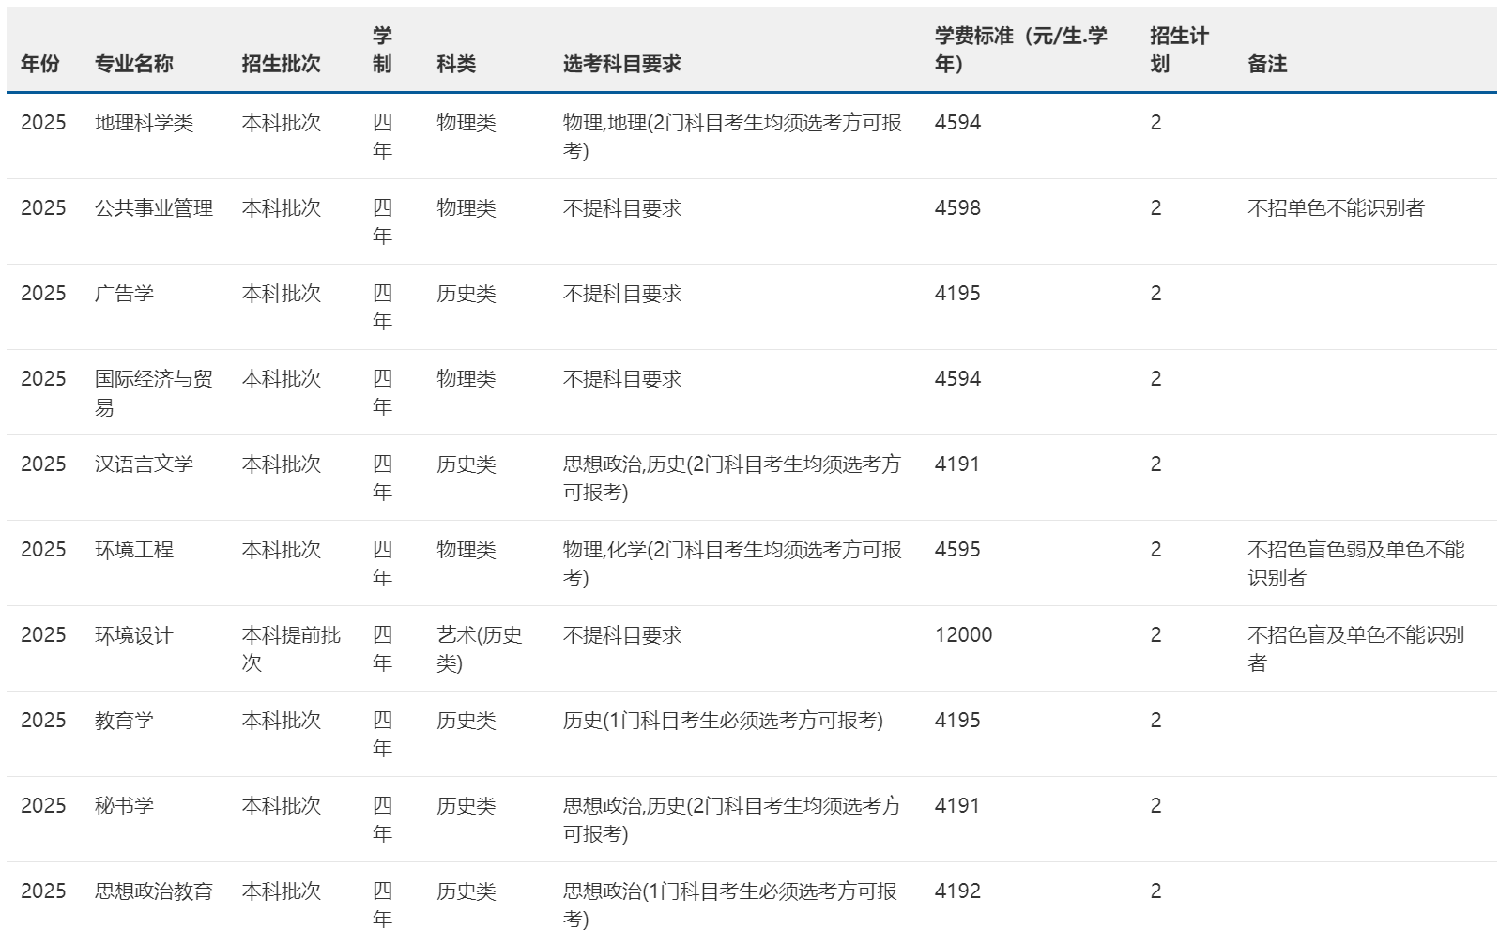Click the 专业名称 column header
The width and height of the screenshot is (1499, 944).
click(133, 64)
